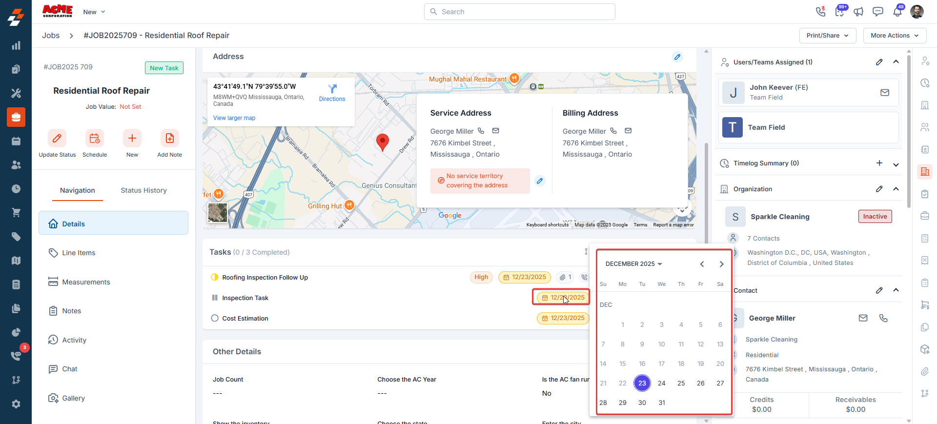
Task: Open the Activity menu item
Action: click(x=113, y=340)
